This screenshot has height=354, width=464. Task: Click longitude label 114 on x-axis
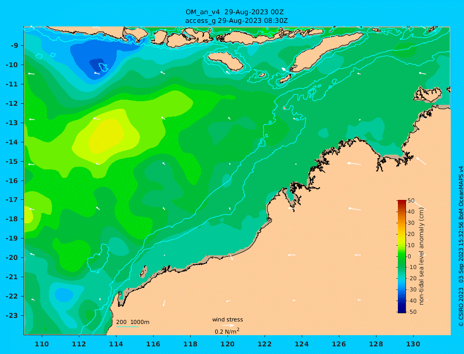click(x=116, y=344)
